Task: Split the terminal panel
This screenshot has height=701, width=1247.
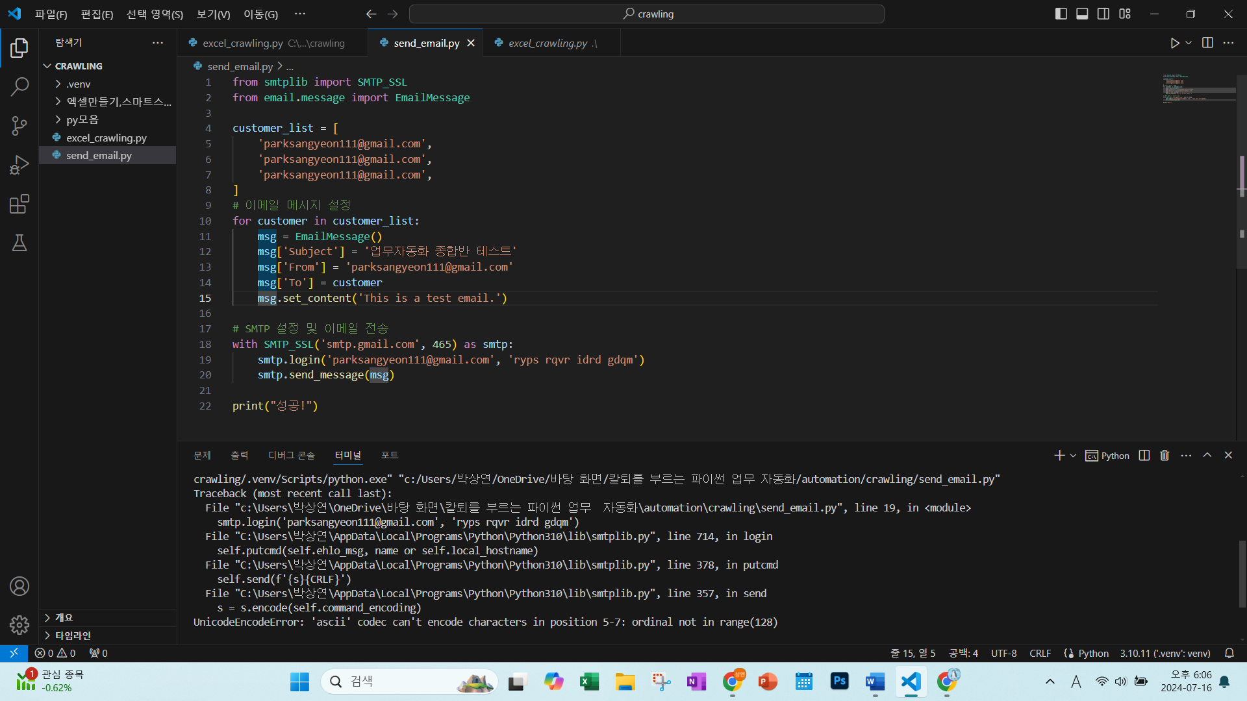Action: point(1144,456)
